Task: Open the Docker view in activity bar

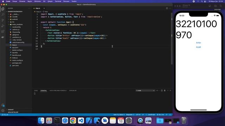Action: [3, 37]
